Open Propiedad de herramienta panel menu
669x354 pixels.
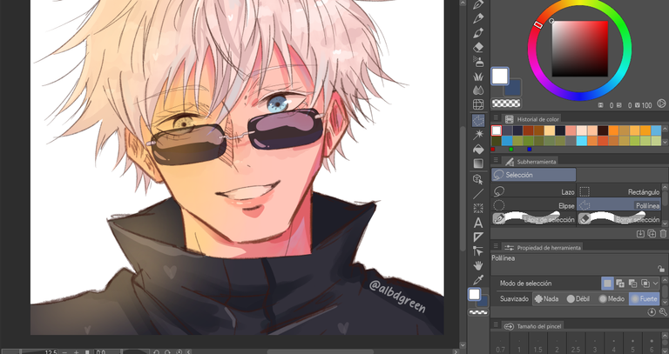pyautogui.click(x=496, y=246)
